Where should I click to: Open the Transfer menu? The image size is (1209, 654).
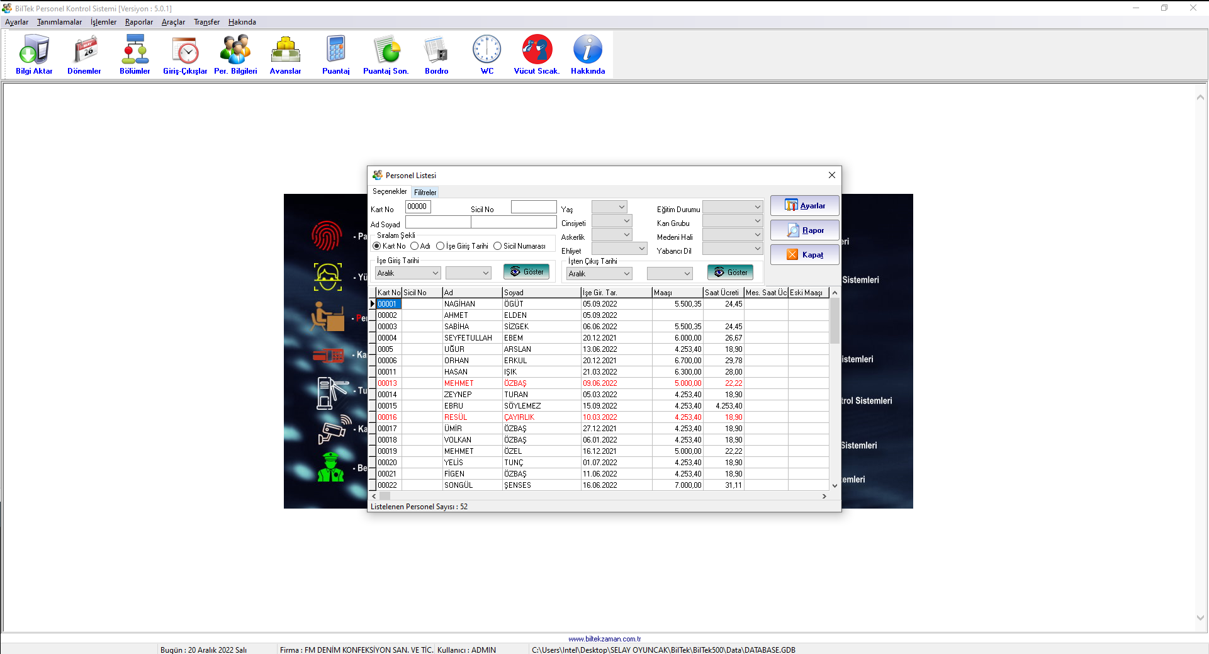pos(206,22)
